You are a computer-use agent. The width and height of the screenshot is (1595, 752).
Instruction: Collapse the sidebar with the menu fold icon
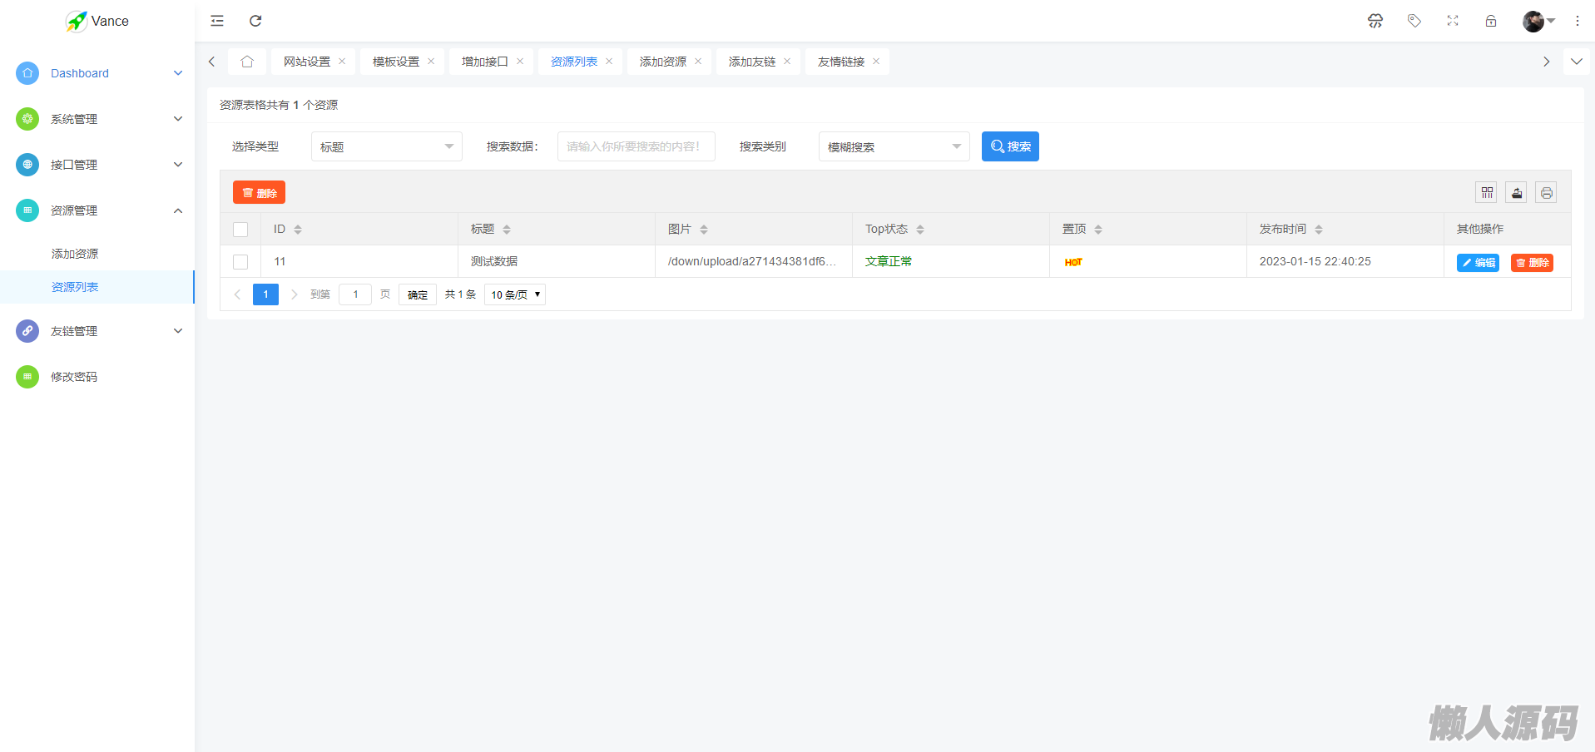(217, 21)
